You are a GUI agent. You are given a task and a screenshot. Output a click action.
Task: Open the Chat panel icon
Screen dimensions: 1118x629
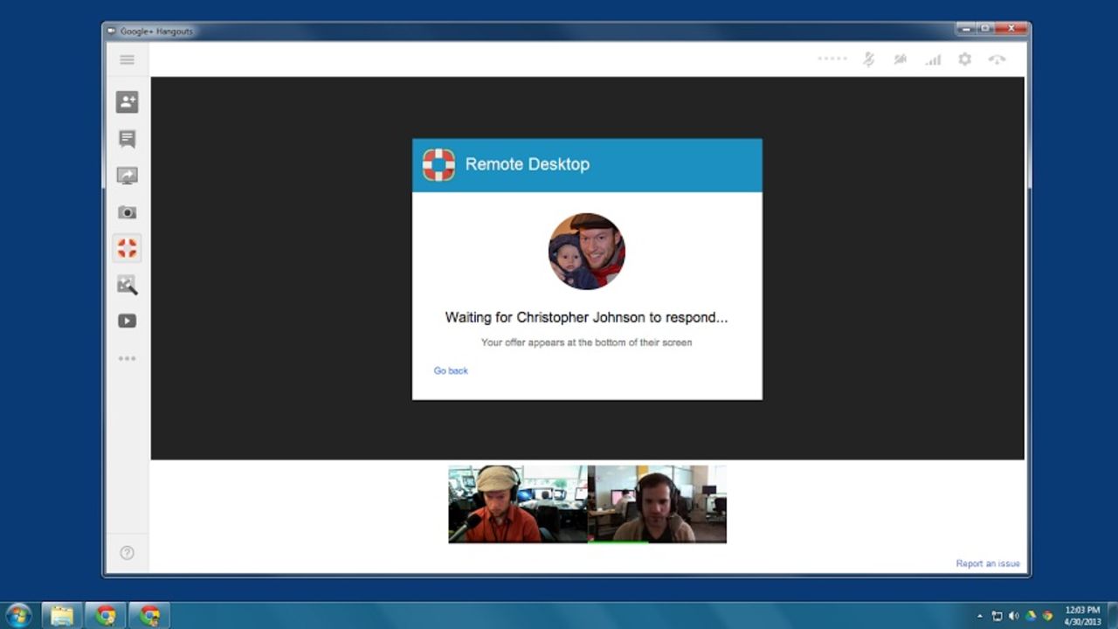point(127,138)
